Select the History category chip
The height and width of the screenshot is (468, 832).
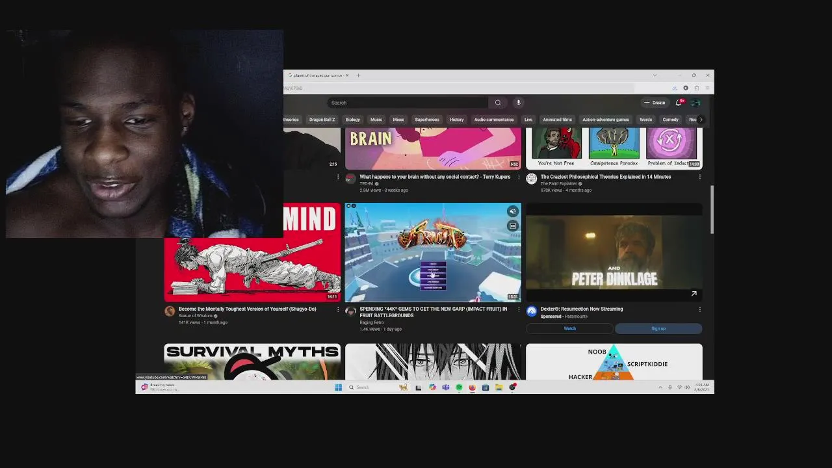(x=456, y=120)
